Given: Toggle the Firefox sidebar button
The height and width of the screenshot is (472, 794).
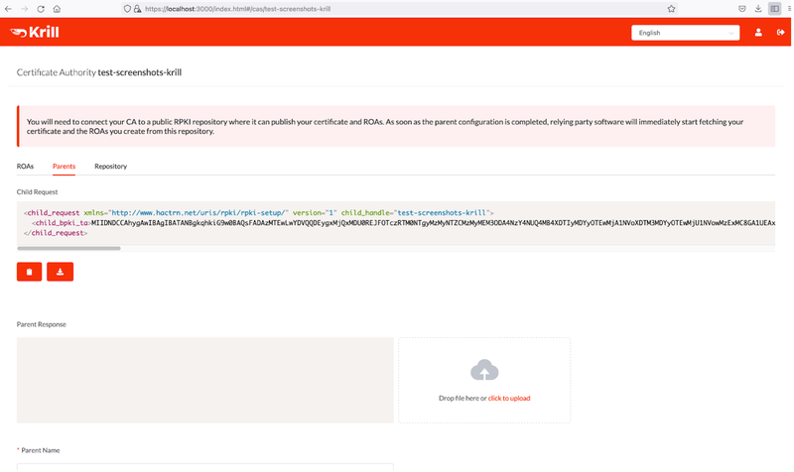Looking at the screenshot, I should pyautogui.click(x=773, y=8).
